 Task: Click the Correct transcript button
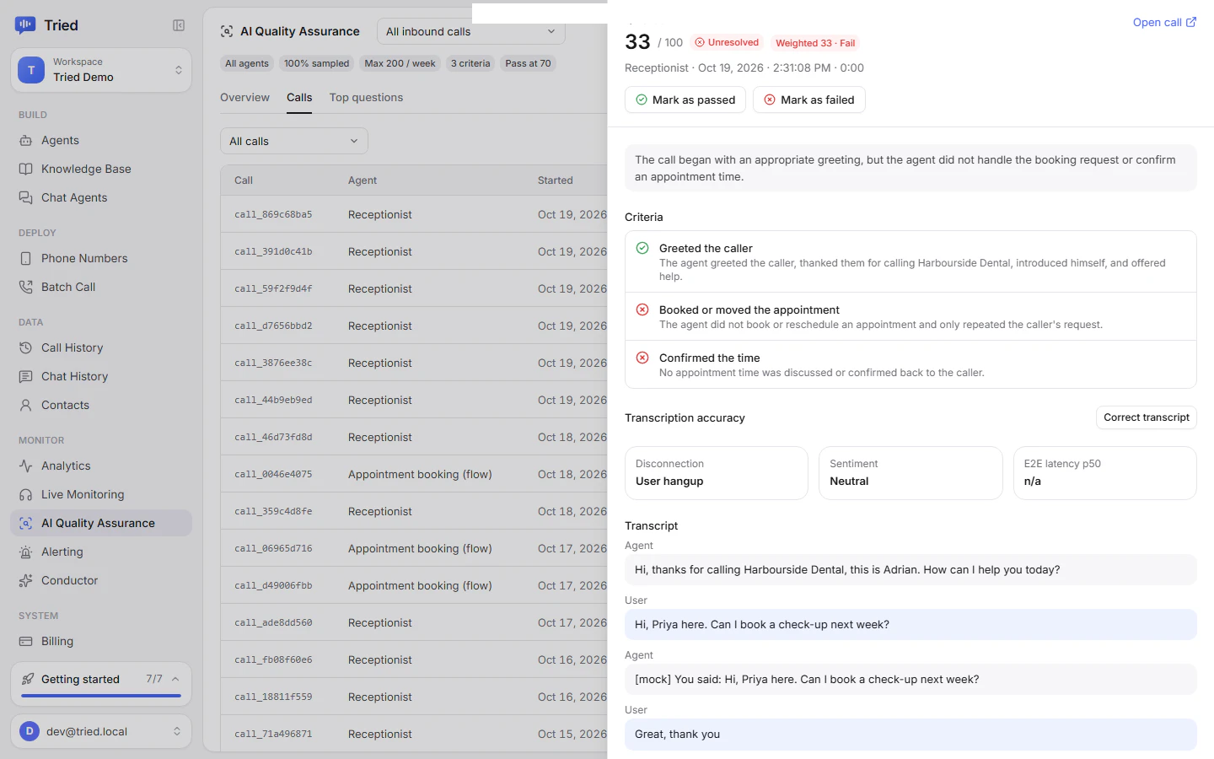coord(1147,417)
